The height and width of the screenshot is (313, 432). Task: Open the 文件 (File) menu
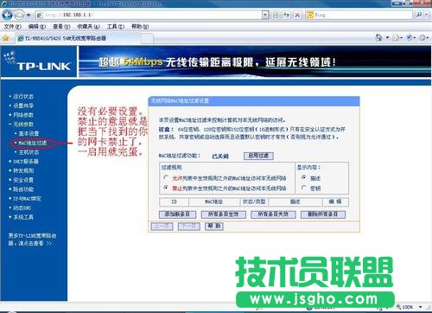pos(12,27)
